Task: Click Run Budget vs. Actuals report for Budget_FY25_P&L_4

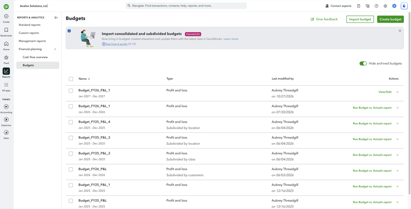Action: point(372,123)
